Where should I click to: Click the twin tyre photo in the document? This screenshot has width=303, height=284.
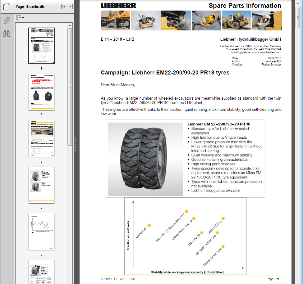pos(145,158)
